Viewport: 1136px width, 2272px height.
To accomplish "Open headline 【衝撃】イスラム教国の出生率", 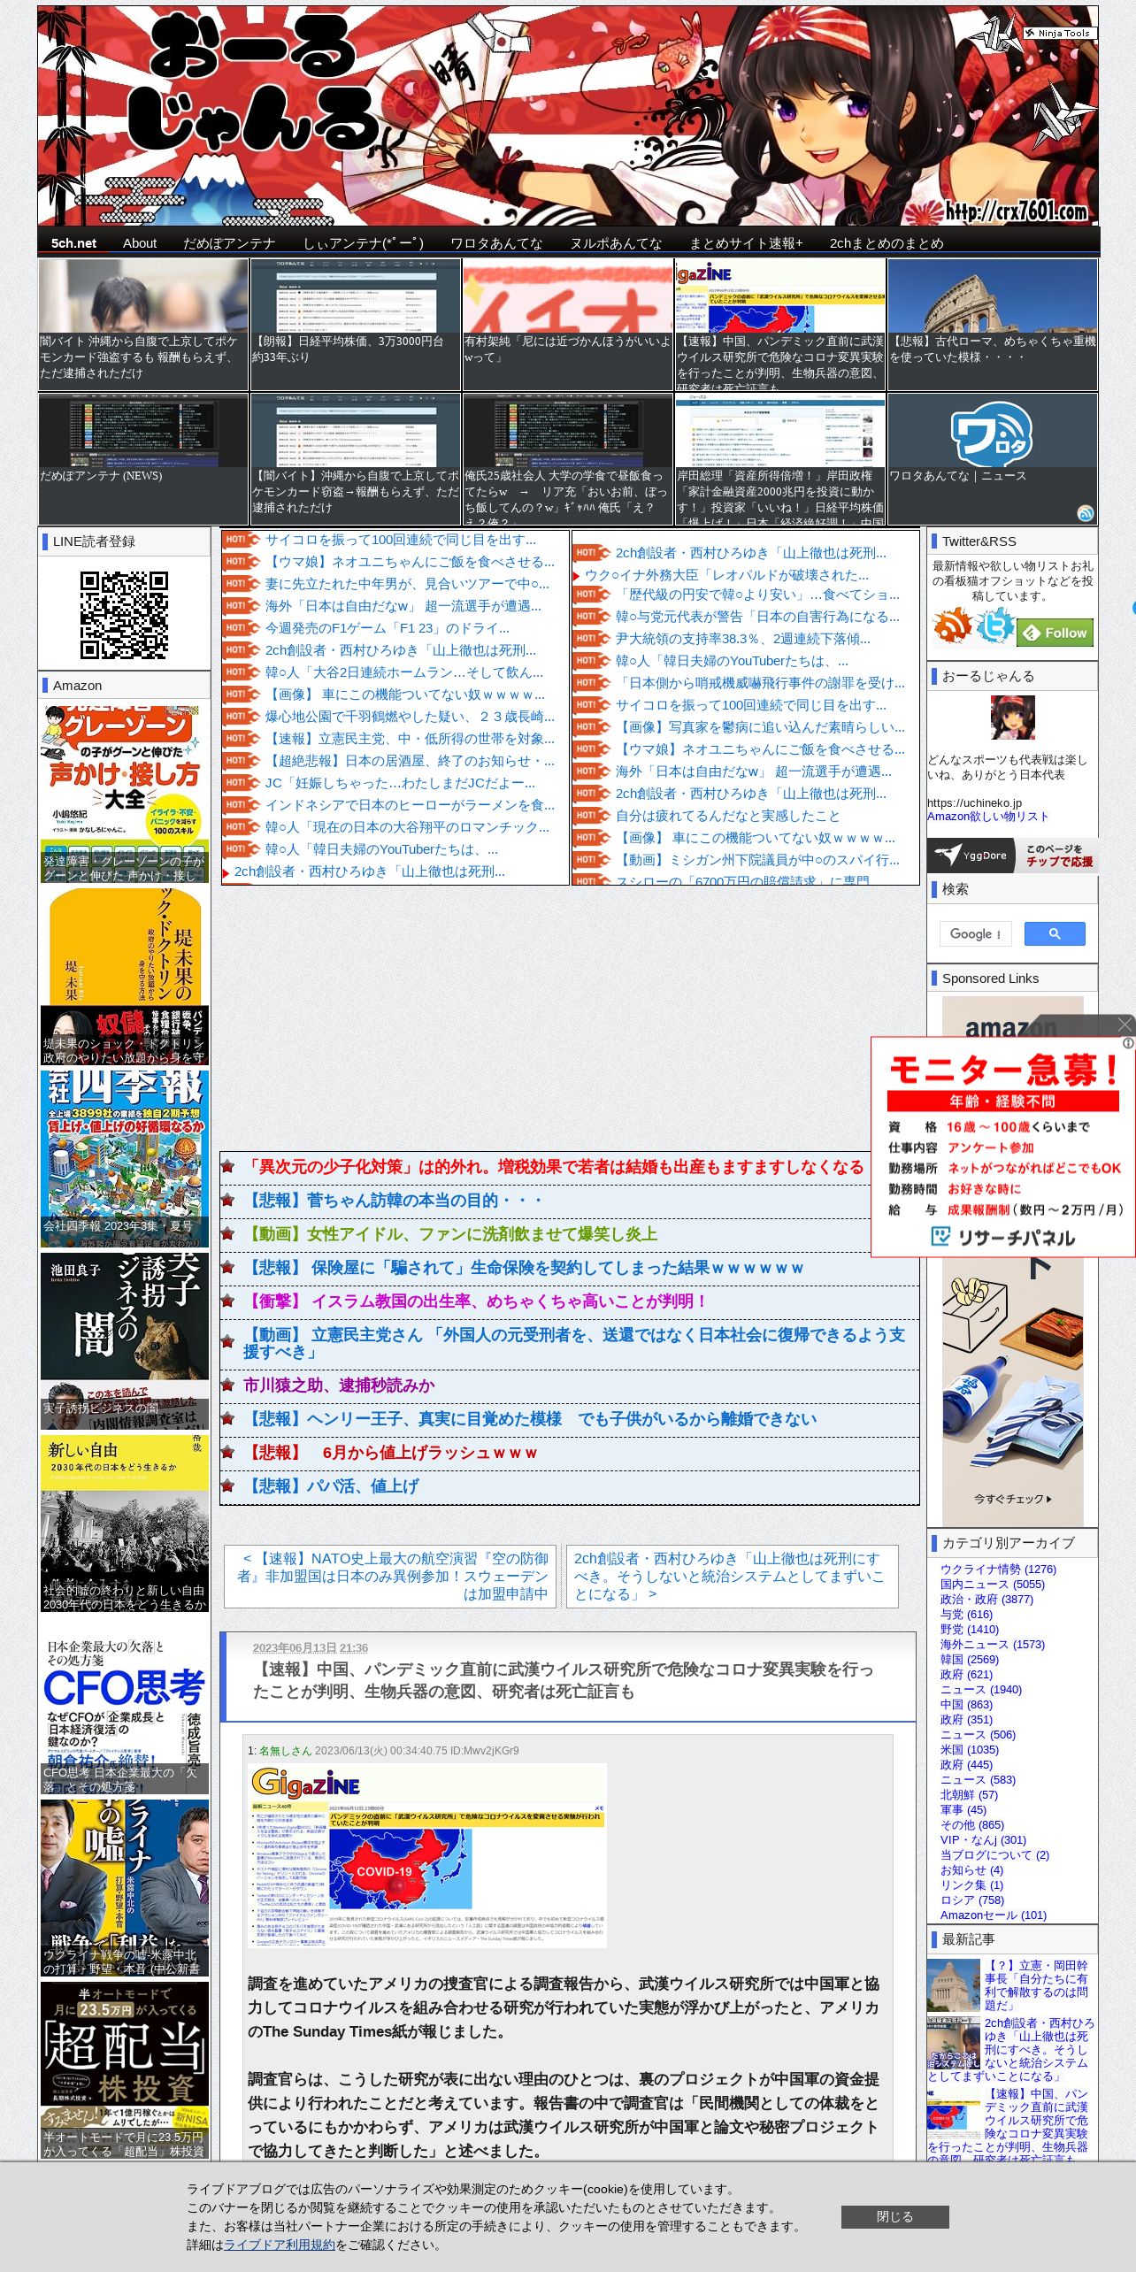I will tap(476, 1301).
